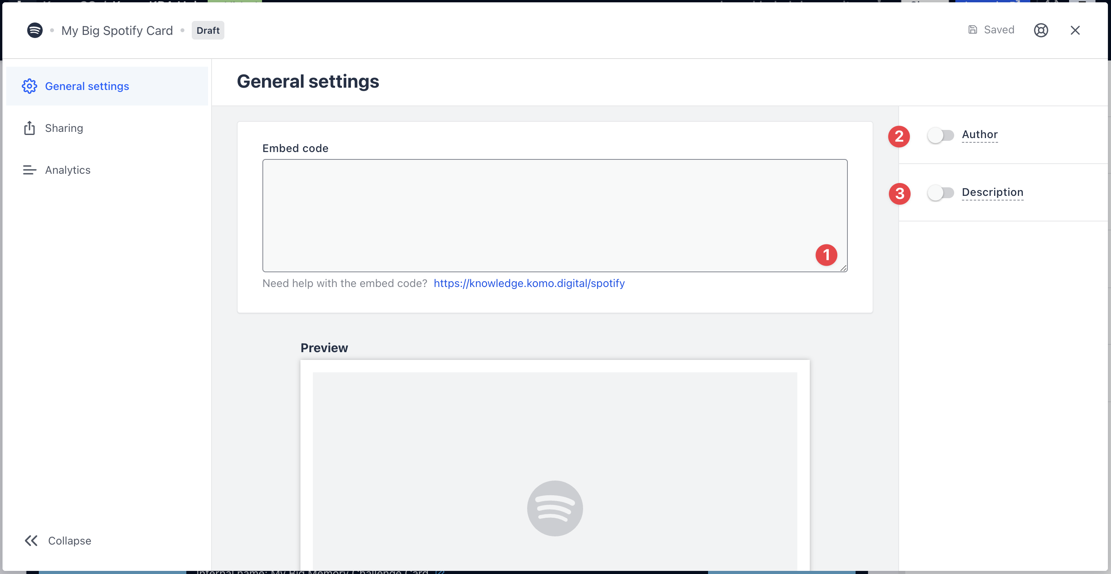Open the help lifebuoy icon
Screen dimensions: 1111x574
point(1041,30)
